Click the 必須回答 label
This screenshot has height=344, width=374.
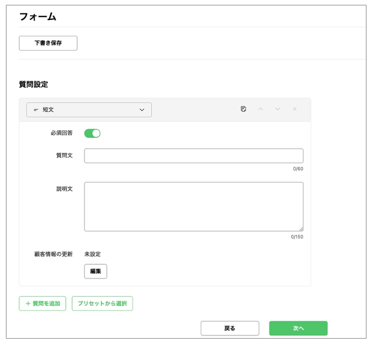61,133
